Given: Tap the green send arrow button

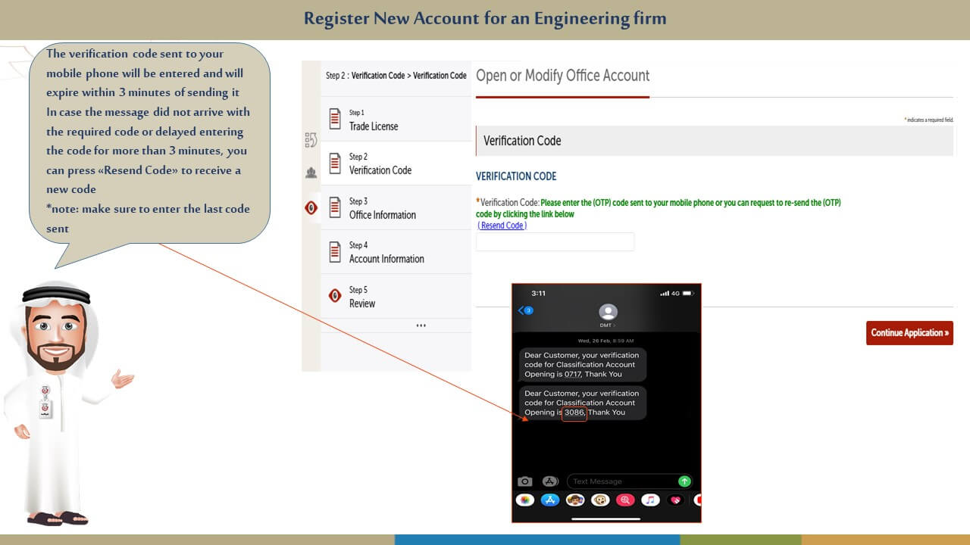Looking at the screenshot, I should point(684,481).
